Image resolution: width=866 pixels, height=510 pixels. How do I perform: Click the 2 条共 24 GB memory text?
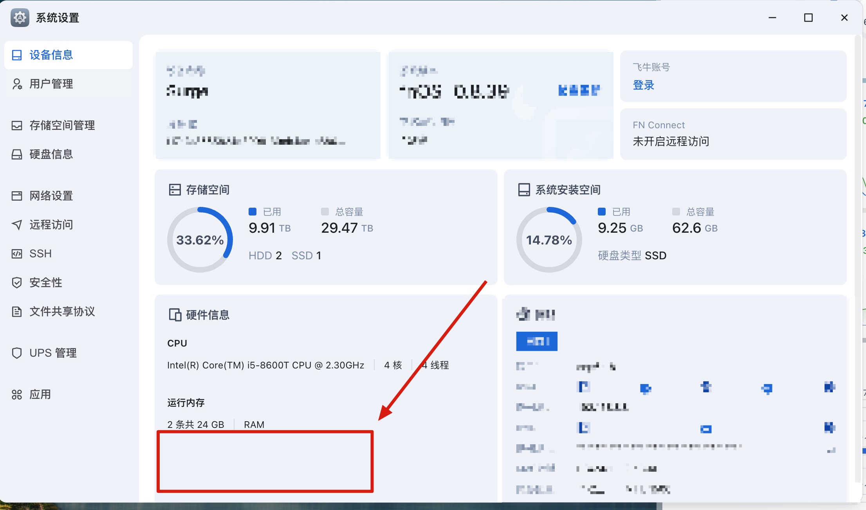point(196,425)
